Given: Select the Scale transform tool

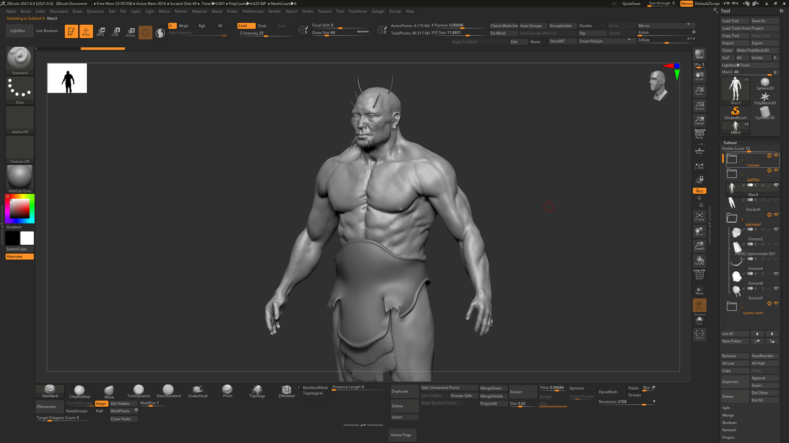Looking at the screenshot, I should pyautogui.click(x=115, y=31).
